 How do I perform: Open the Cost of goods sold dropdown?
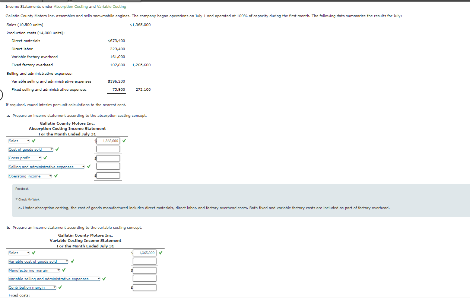coord(31,150)
